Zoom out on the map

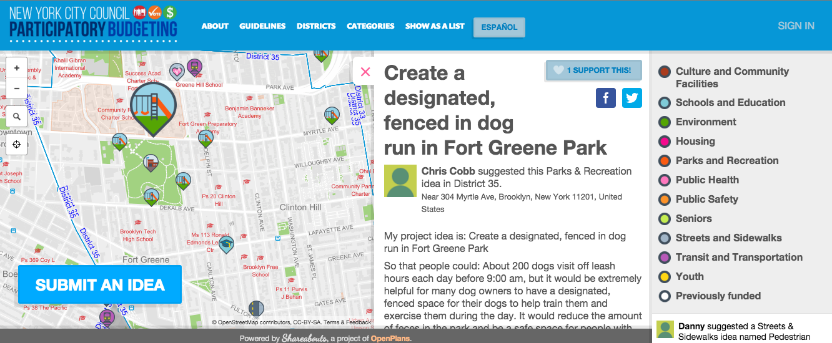16,88
